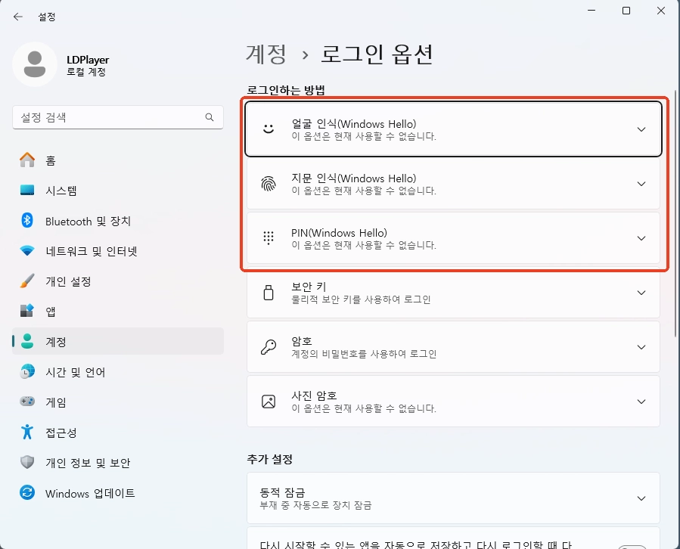Click the 앱 sidebar label
Viewport: 680px width, 549px height.
(x=51, y=312)
